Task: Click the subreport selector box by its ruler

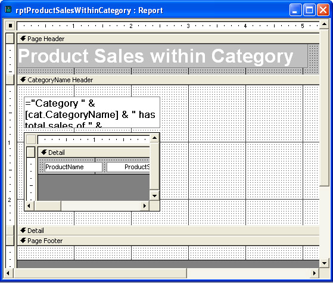Action: pos(31,139)
